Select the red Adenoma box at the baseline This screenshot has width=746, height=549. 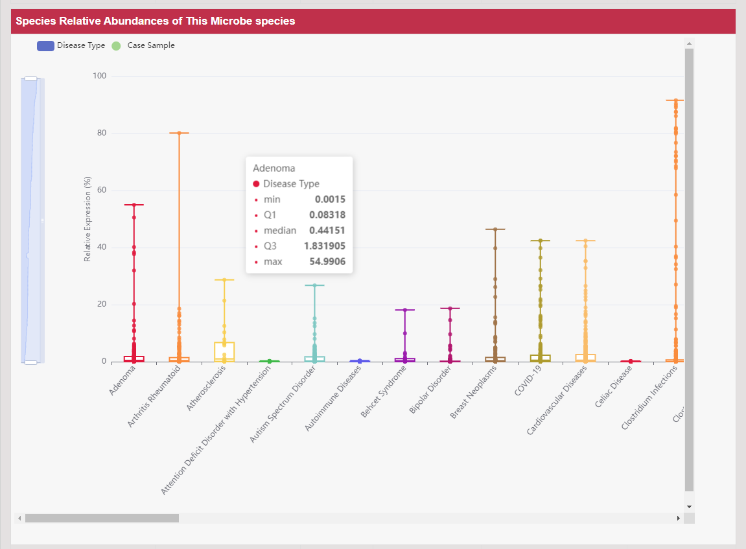click(x=134, y=358)
